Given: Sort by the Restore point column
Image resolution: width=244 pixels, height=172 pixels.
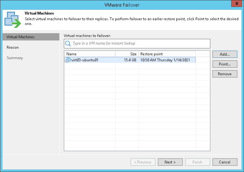Looking at the screenshot, I should (x=167, y=54).
